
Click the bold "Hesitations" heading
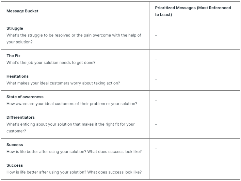[x=18, y=76]
